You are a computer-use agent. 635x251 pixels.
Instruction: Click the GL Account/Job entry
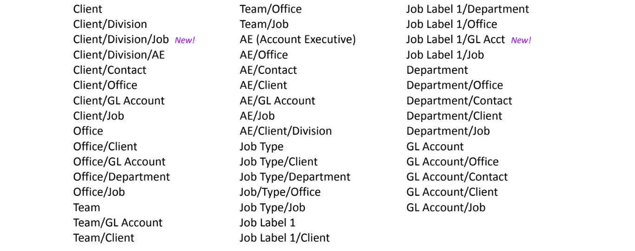[446, 207]
